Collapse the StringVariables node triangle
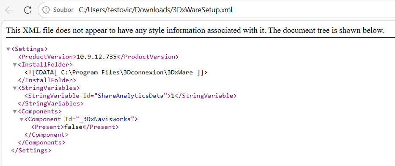Viewport: 395px width, 166px height. pos(15,88)
